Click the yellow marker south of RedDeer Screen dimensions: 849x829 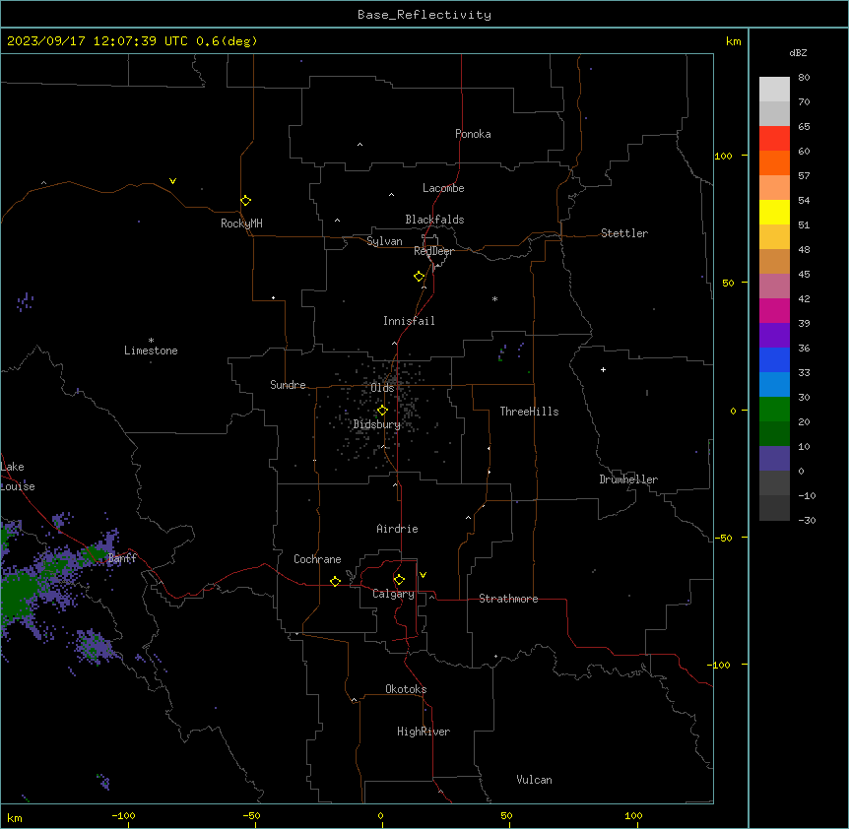[x=420, y=277]
